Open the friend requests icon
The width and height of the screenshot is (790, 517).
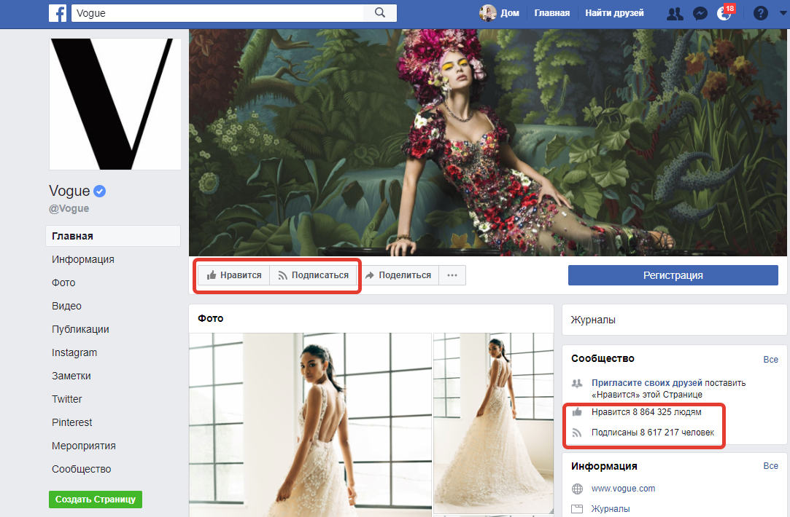675,13
